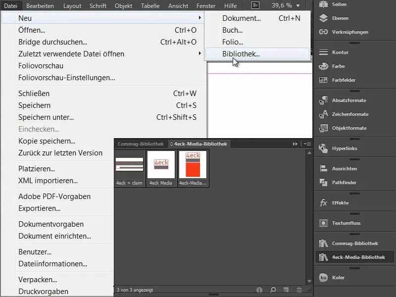
Task: Select Foliovorschau menu entry
Action: coord(103,66)
